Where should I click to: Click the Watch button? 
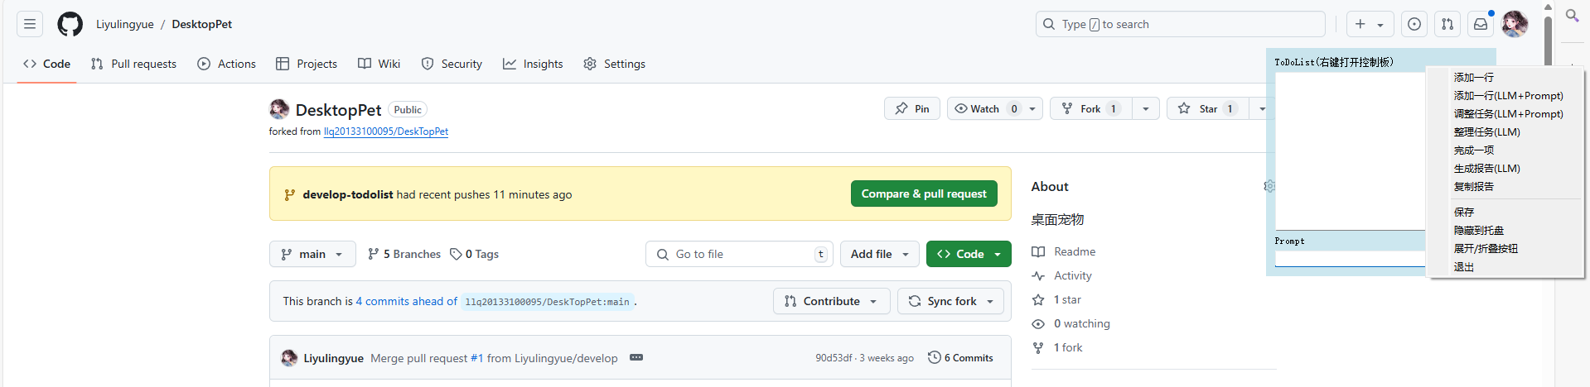pos(986,108)
